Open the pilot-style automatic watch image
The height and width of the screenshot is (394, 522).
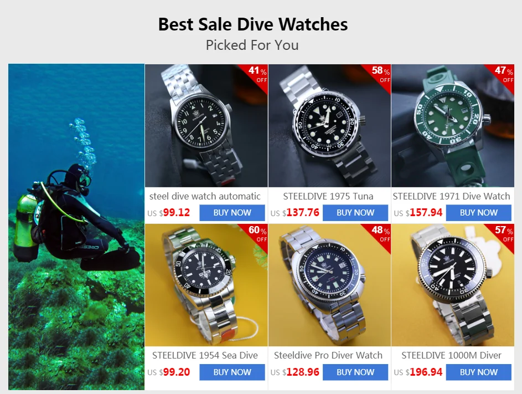pos(206,126)
